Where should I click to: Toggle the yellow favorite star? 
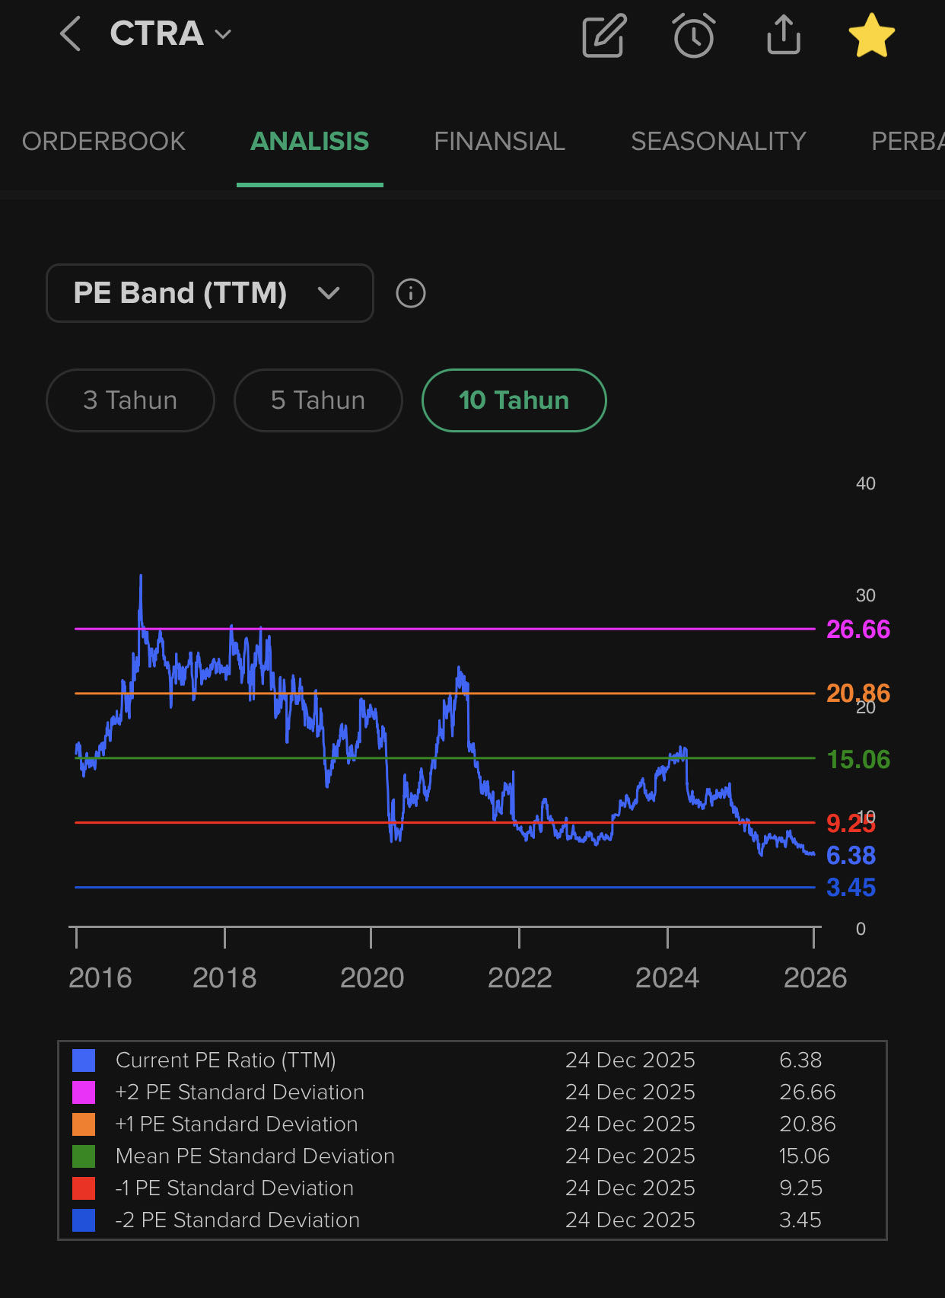(x=871, y=35)
